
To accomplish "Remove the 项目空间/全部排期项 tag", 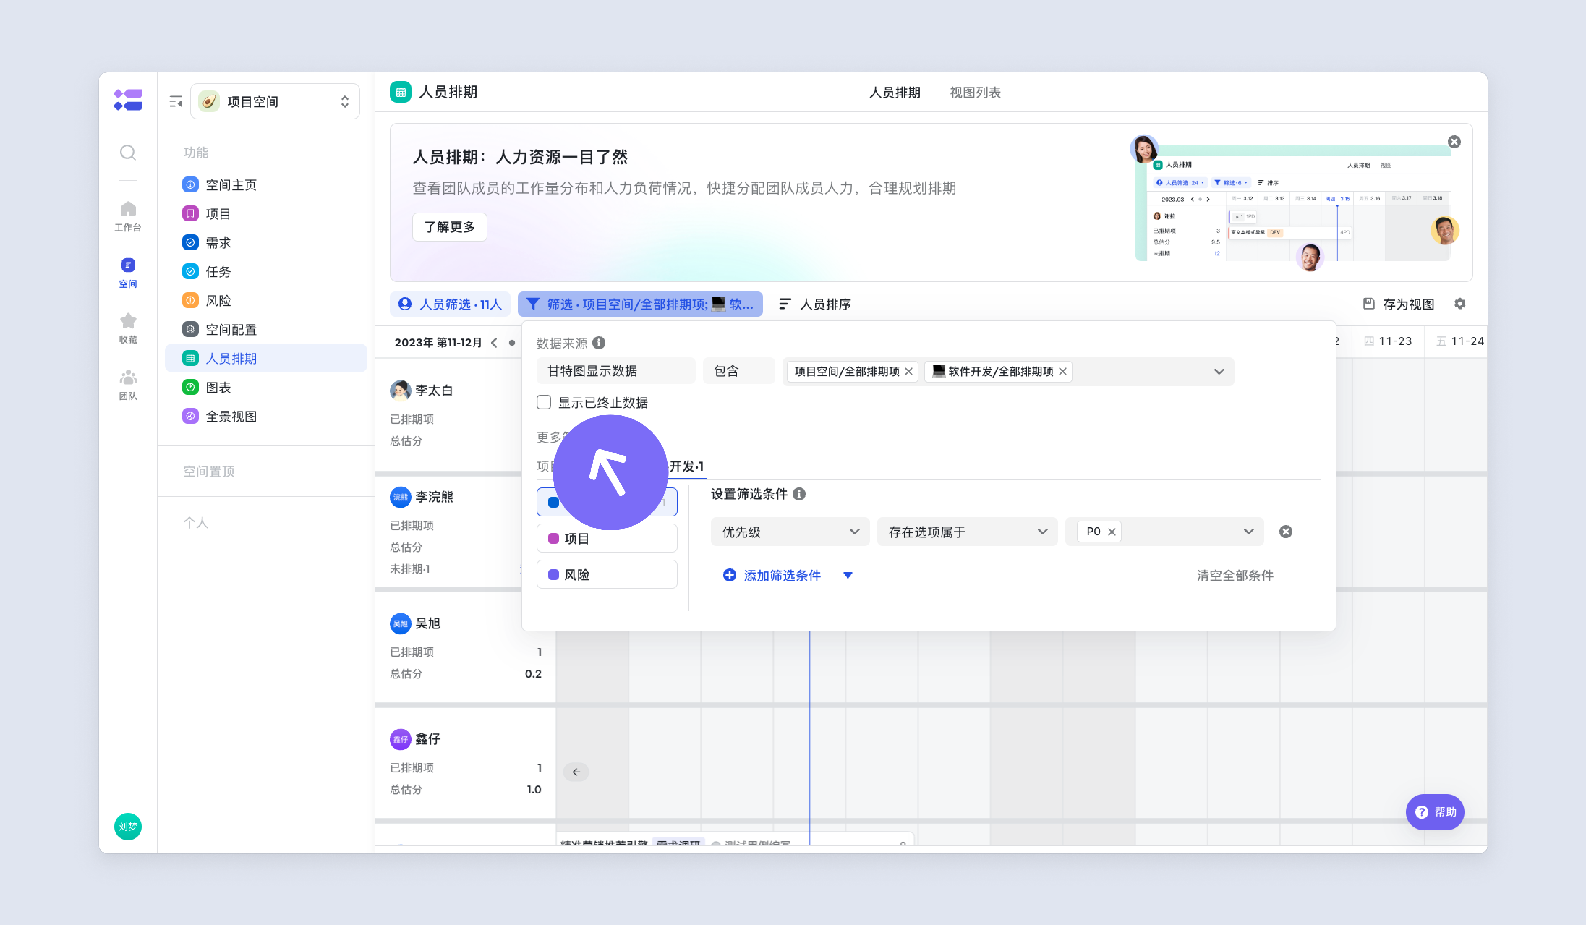I will (909, 372).
